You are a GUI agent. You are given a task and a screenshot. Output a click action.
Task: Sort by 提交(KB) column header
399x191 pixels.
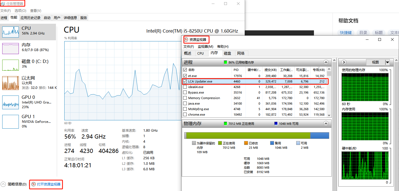(270, 70)
